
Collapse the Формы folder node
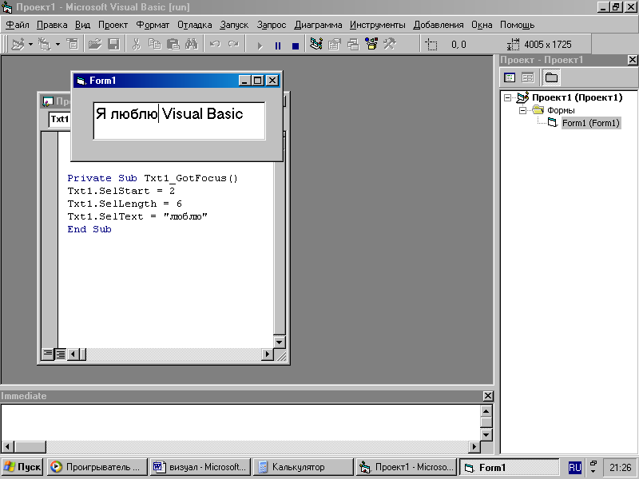coord(523,110)
